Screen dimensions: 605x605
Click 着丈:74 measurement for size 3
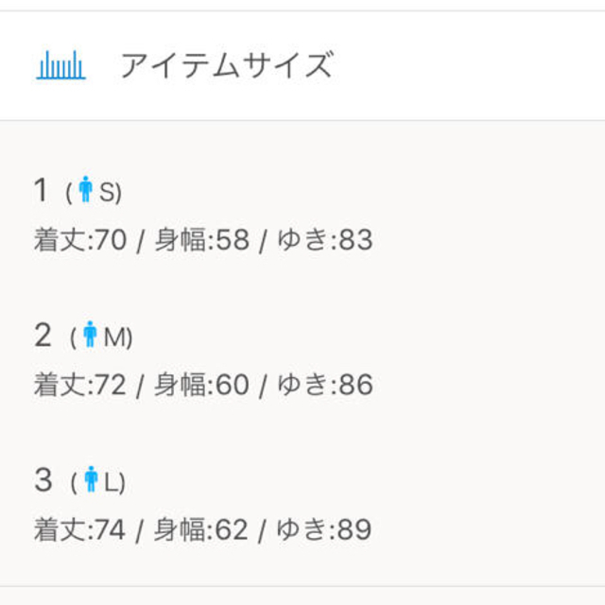(x=79, y=529)
